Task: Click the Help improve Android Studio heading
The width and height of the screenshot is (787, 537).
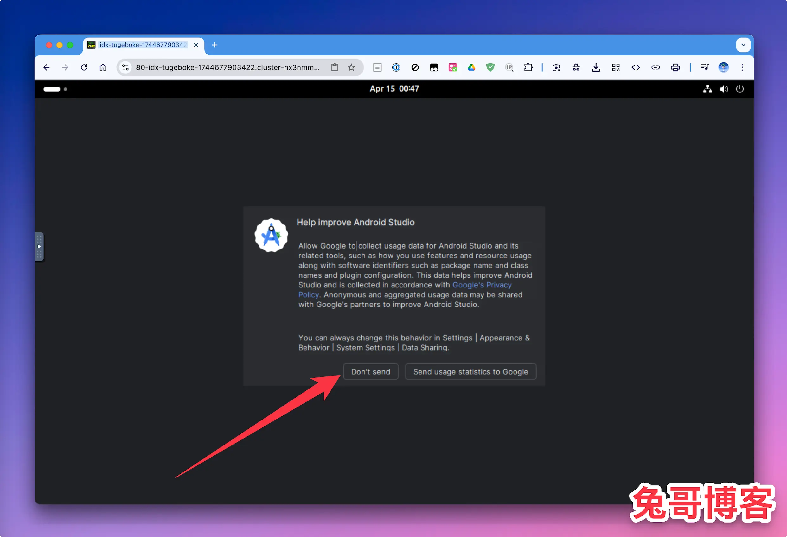Action: point(355,222)
